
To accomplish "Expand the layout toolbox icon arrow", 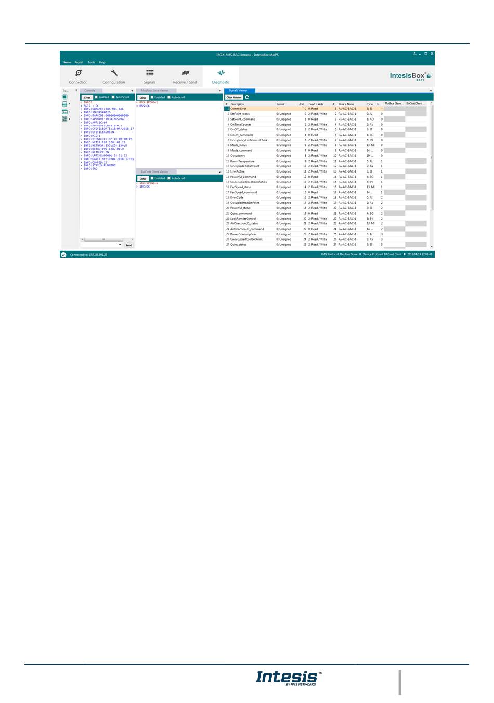I will [70, 119].
